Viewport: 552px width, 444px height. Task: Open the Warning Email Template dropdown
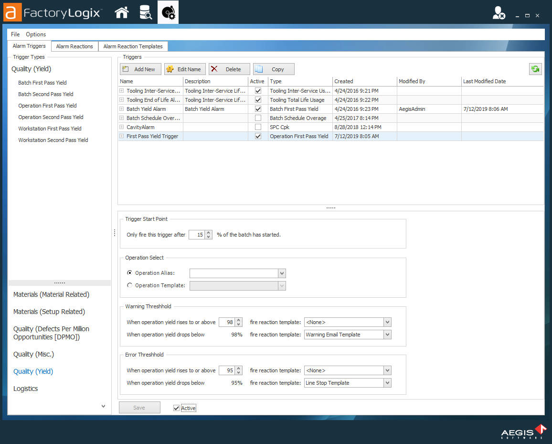click(388, 334)
